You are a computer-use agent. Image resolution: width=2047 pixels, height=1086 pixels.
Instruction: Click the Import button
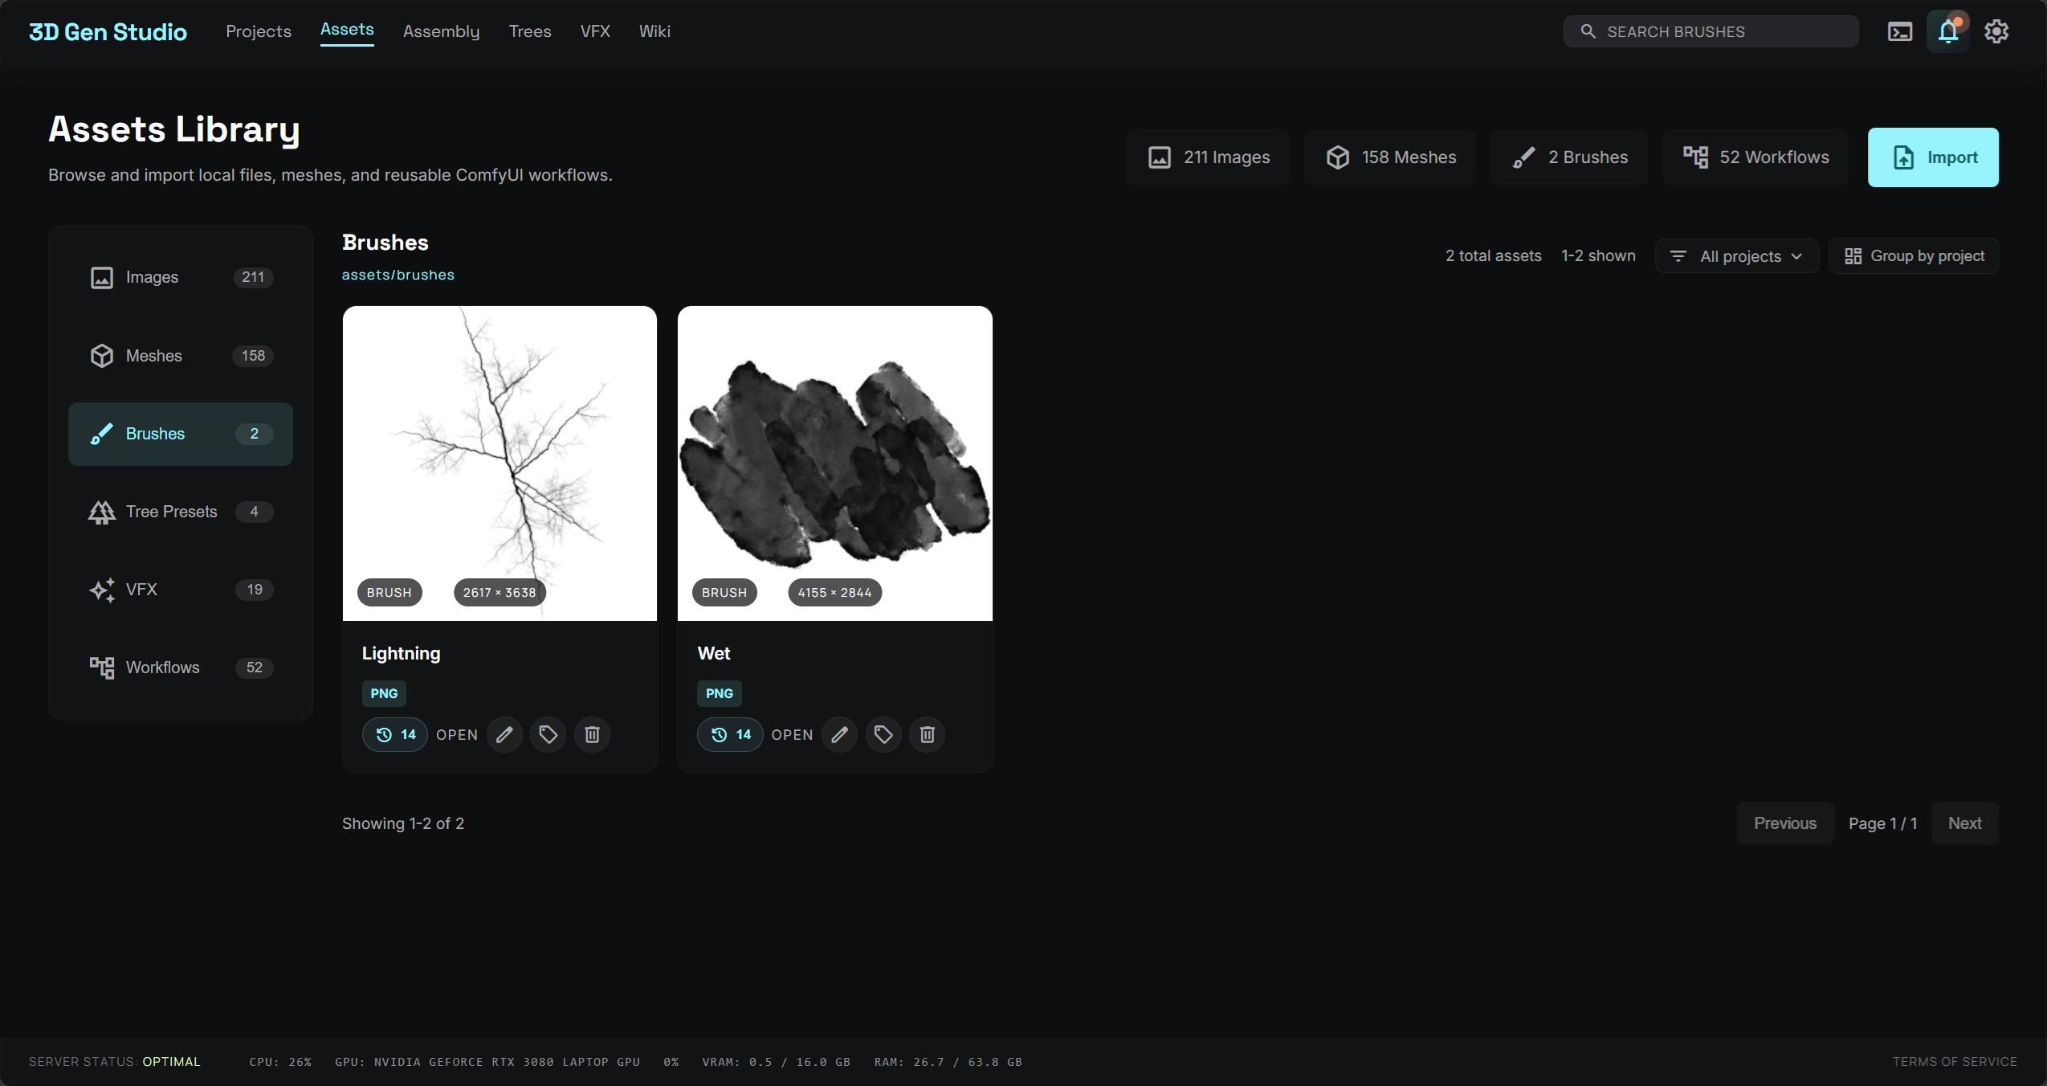pyautogui.click(x=1933, y=157)
